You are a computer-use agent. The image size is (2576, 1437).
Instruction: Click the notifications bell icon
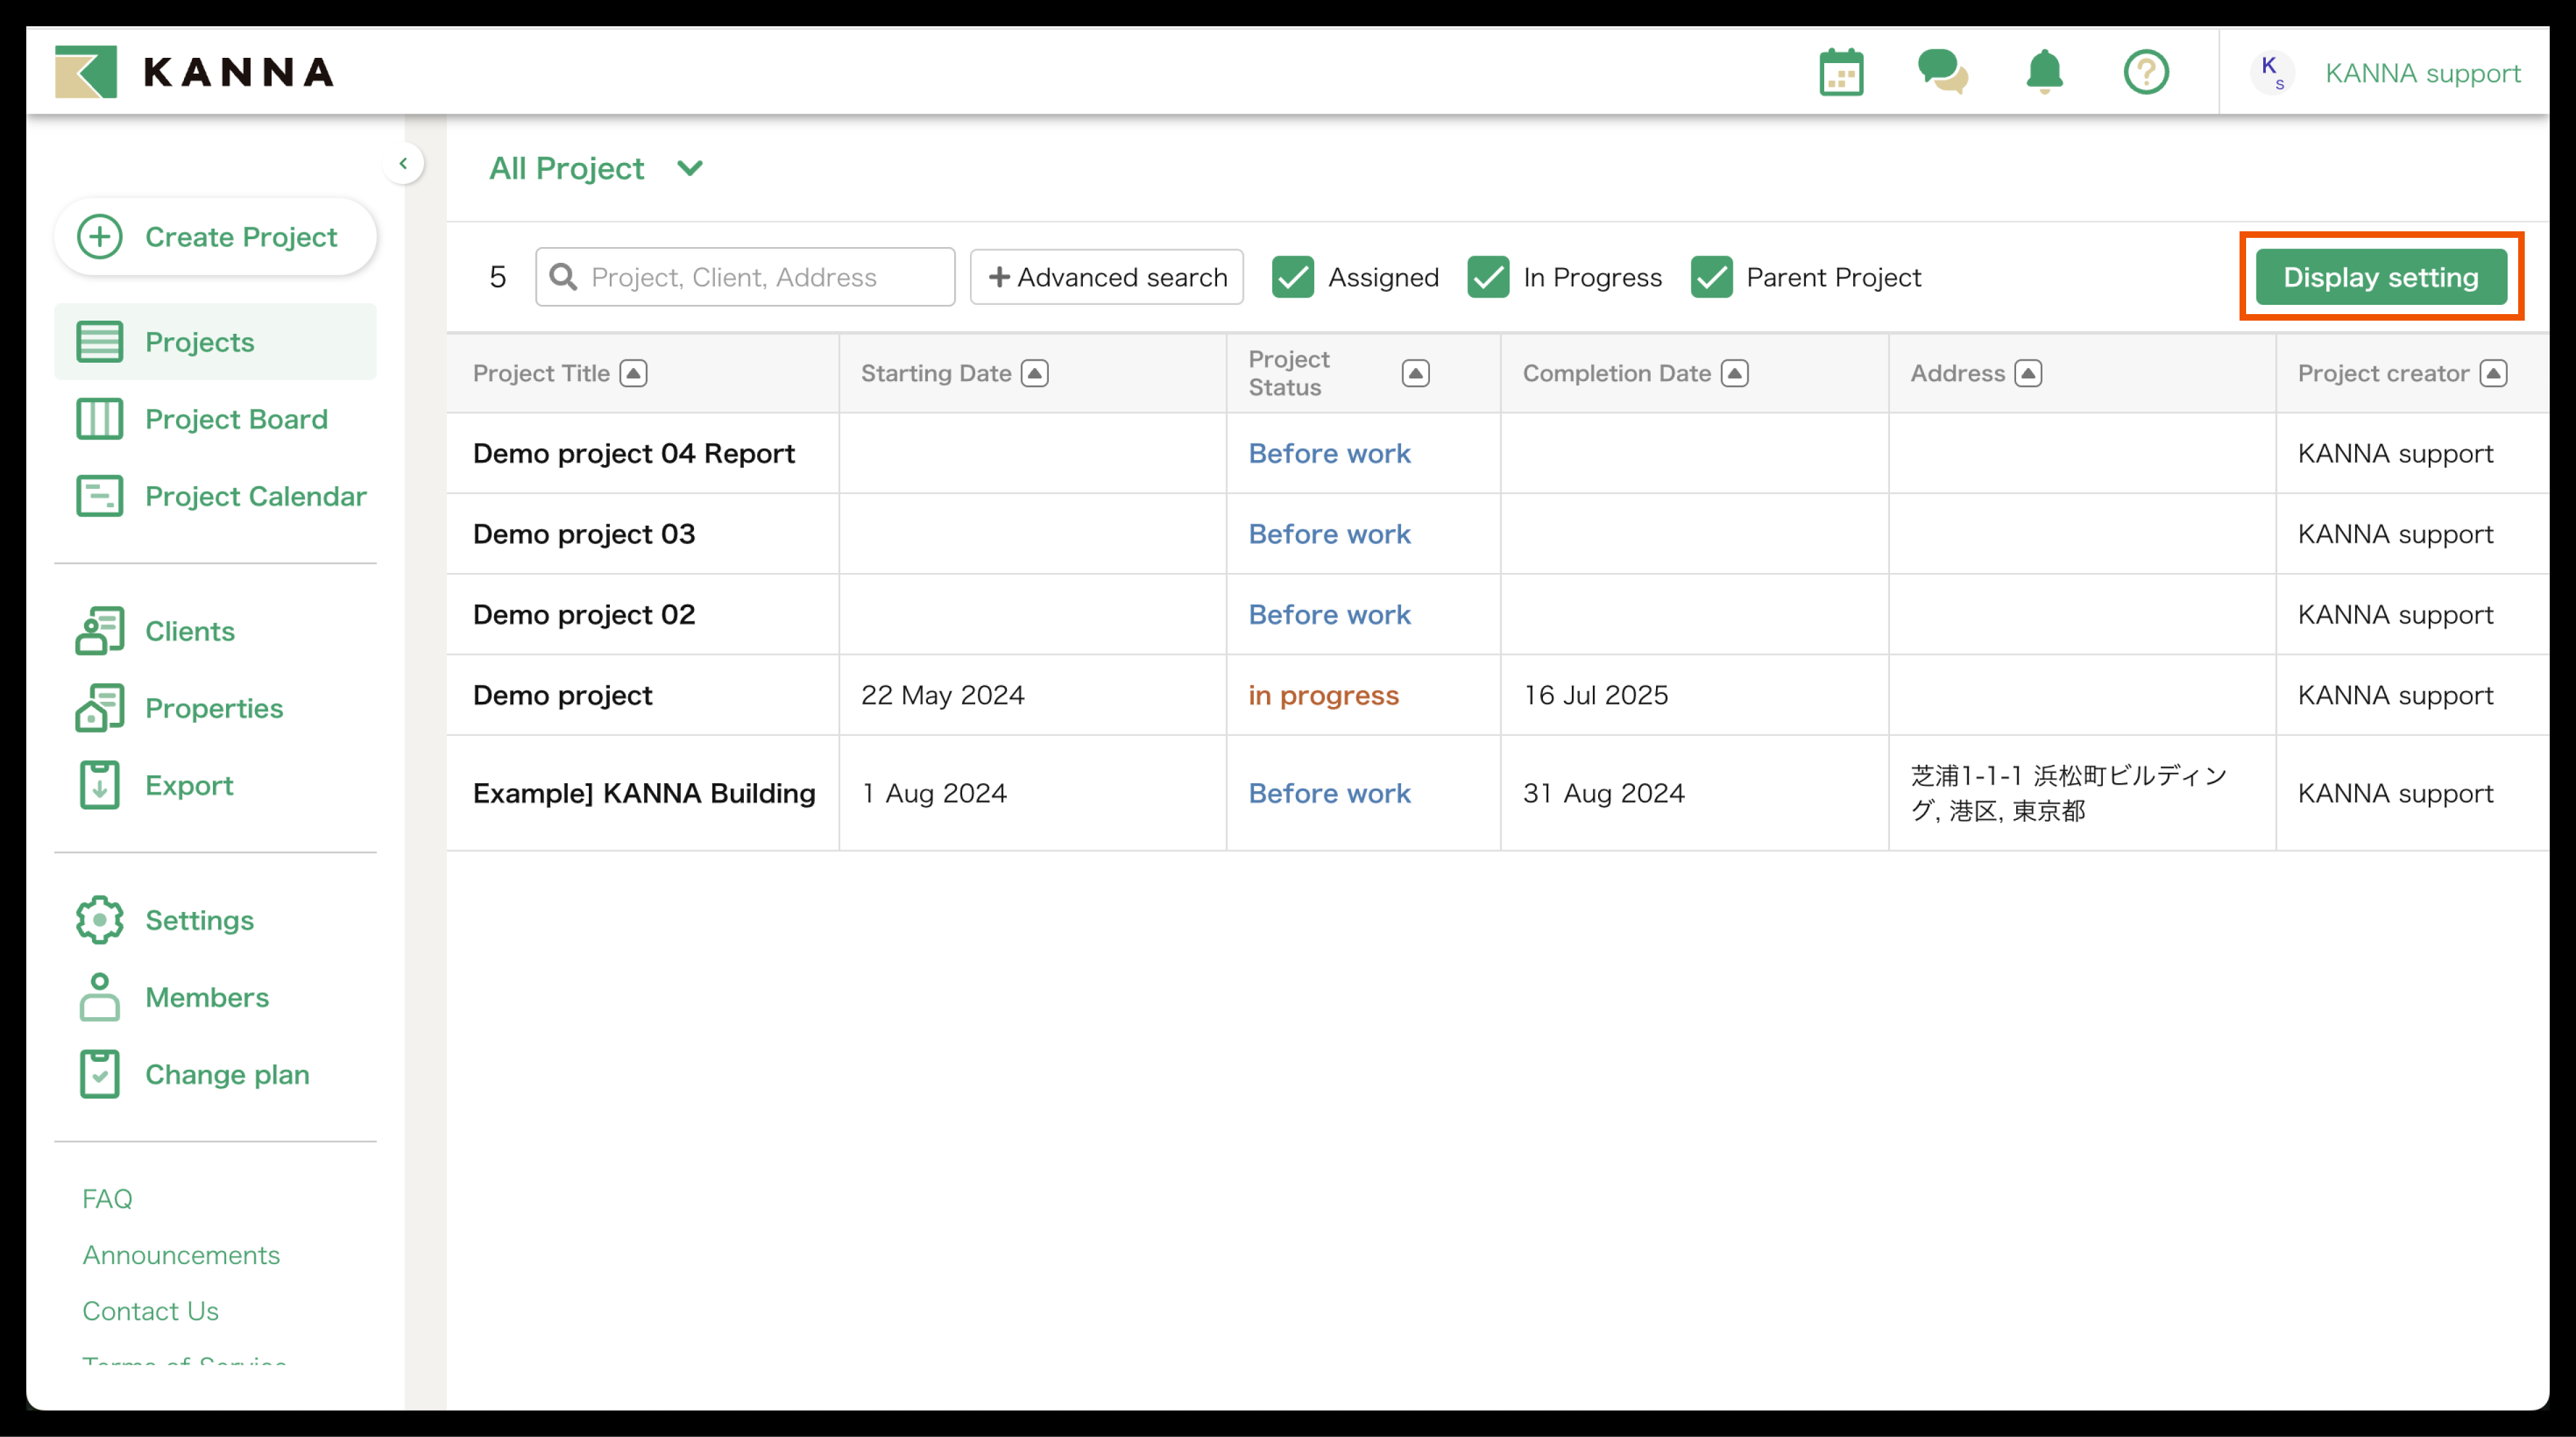click(x=2044, y=72)
